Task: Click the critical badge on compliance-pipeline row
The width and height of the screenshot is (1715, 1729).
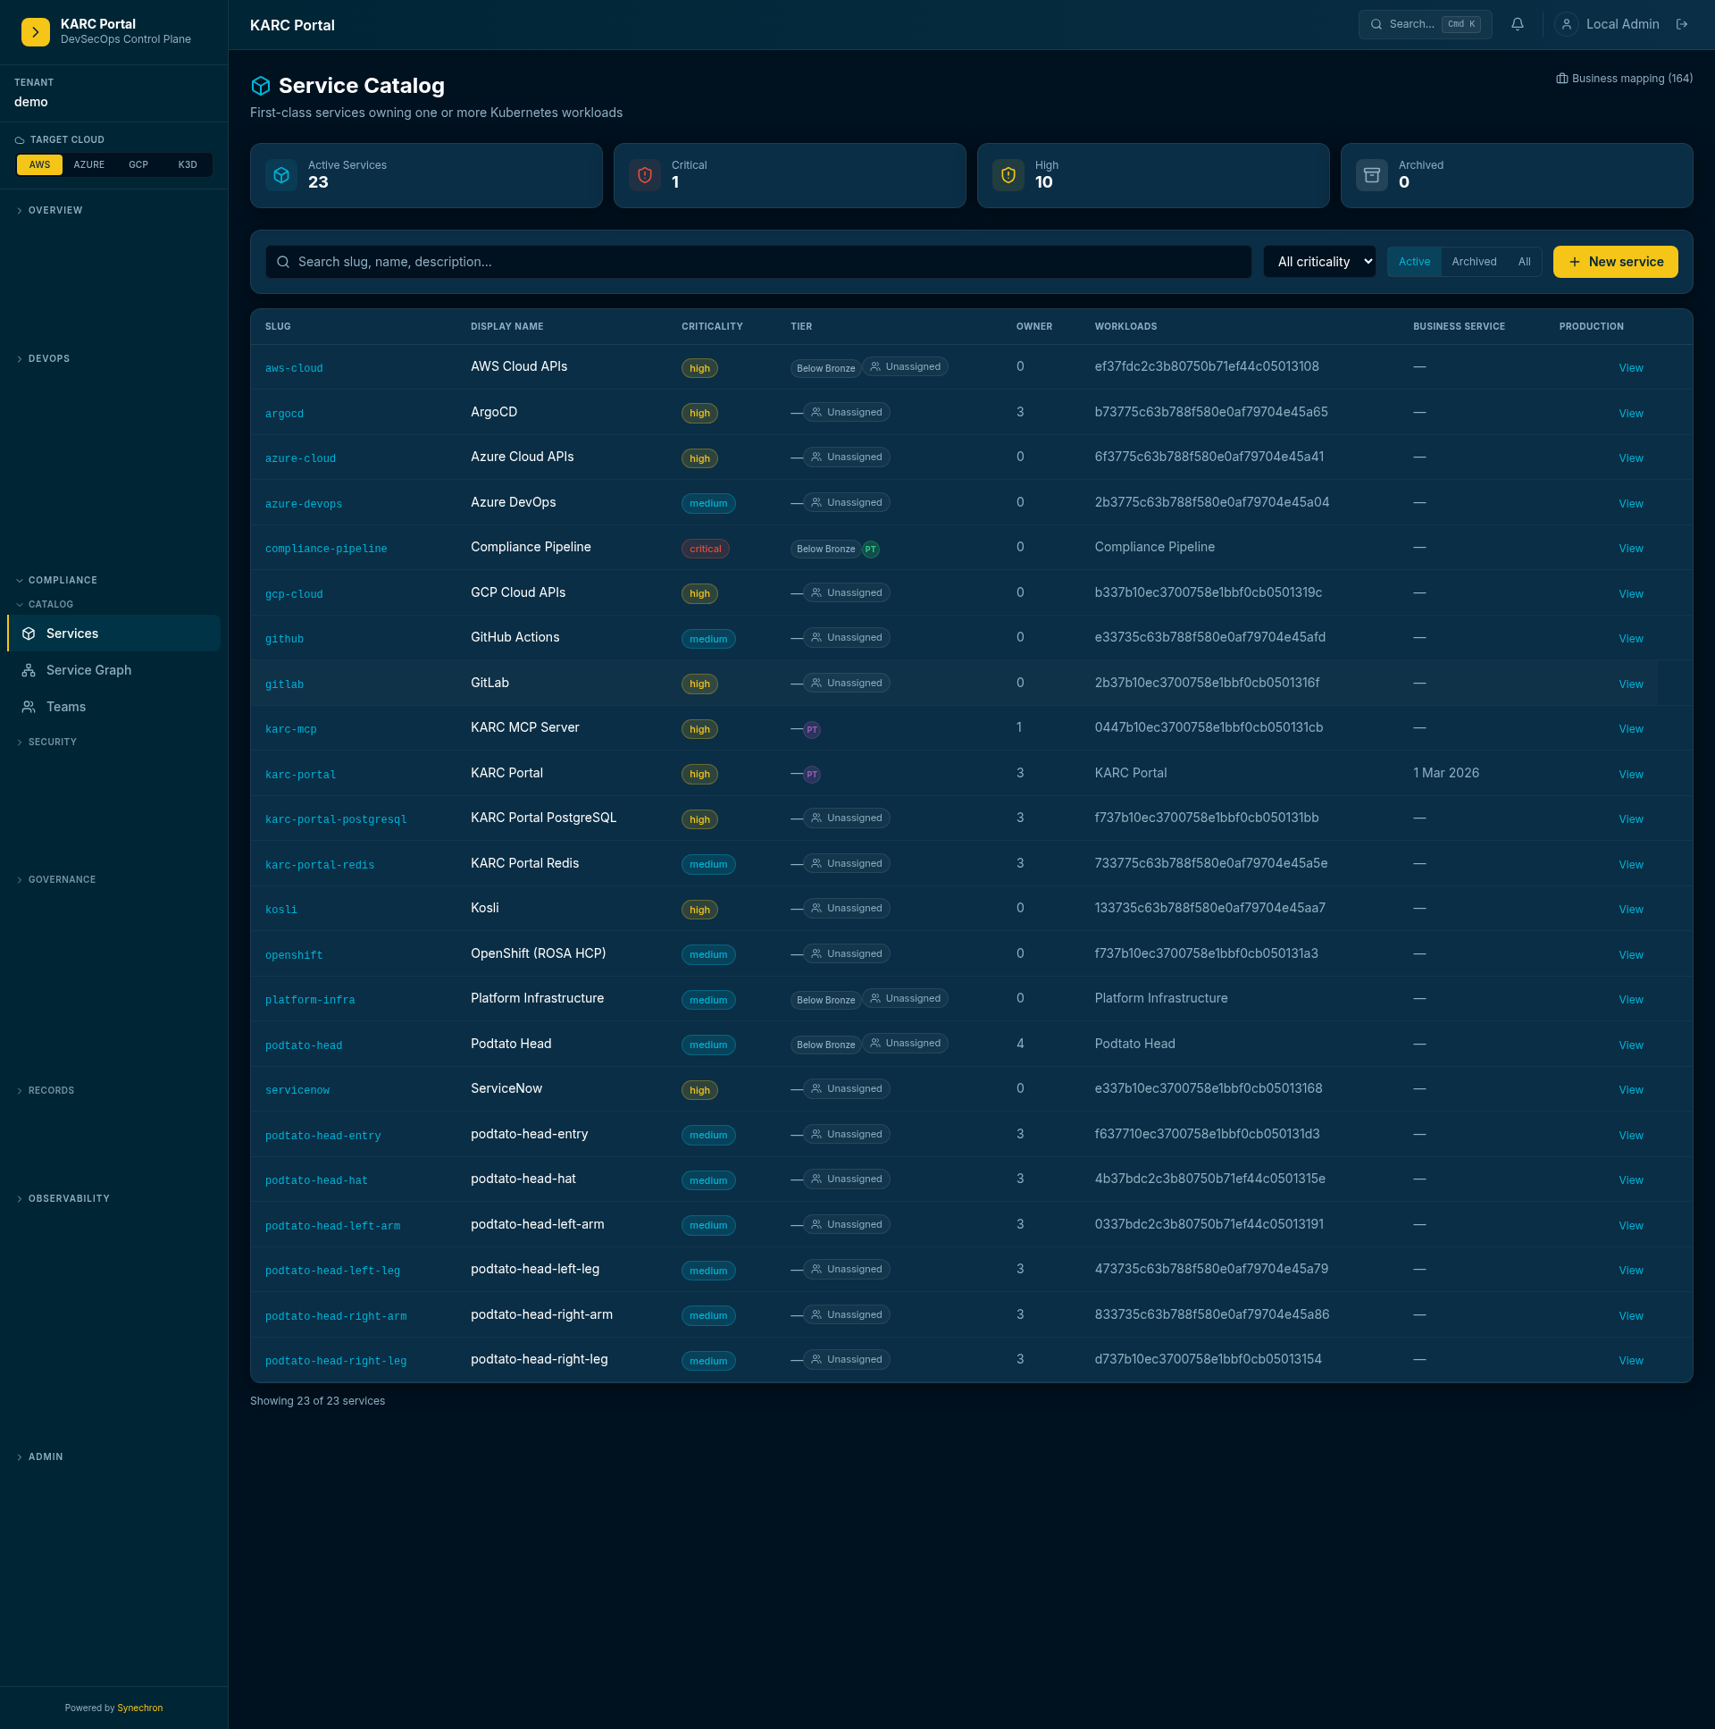Action: (x=705, y=550)
